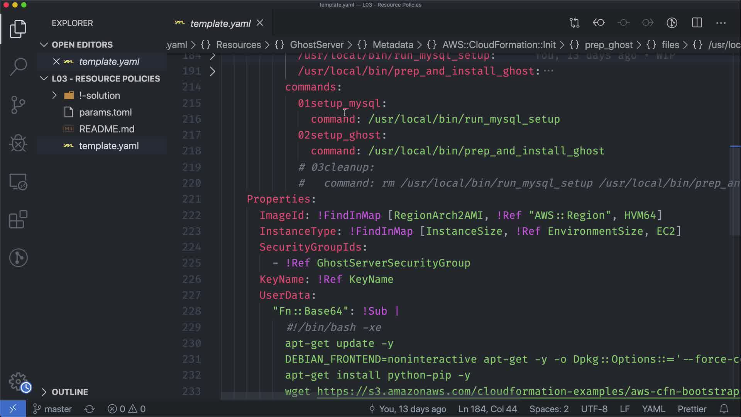Click the master branch indicator
Screen dimensions: 741x417
coord(53,409)
